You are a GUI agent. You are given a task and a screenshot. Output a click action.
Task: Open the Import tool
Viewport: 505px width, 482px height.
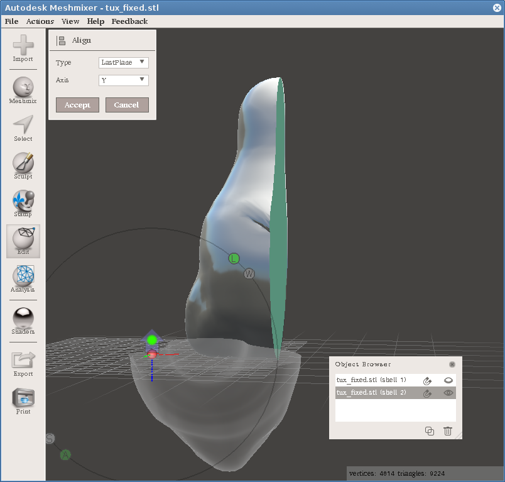click(x=23, y=48)
